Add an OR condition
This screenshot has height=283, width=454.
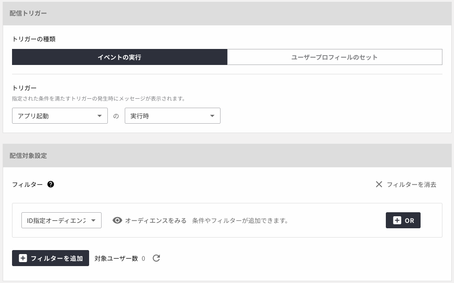point(403,220)
